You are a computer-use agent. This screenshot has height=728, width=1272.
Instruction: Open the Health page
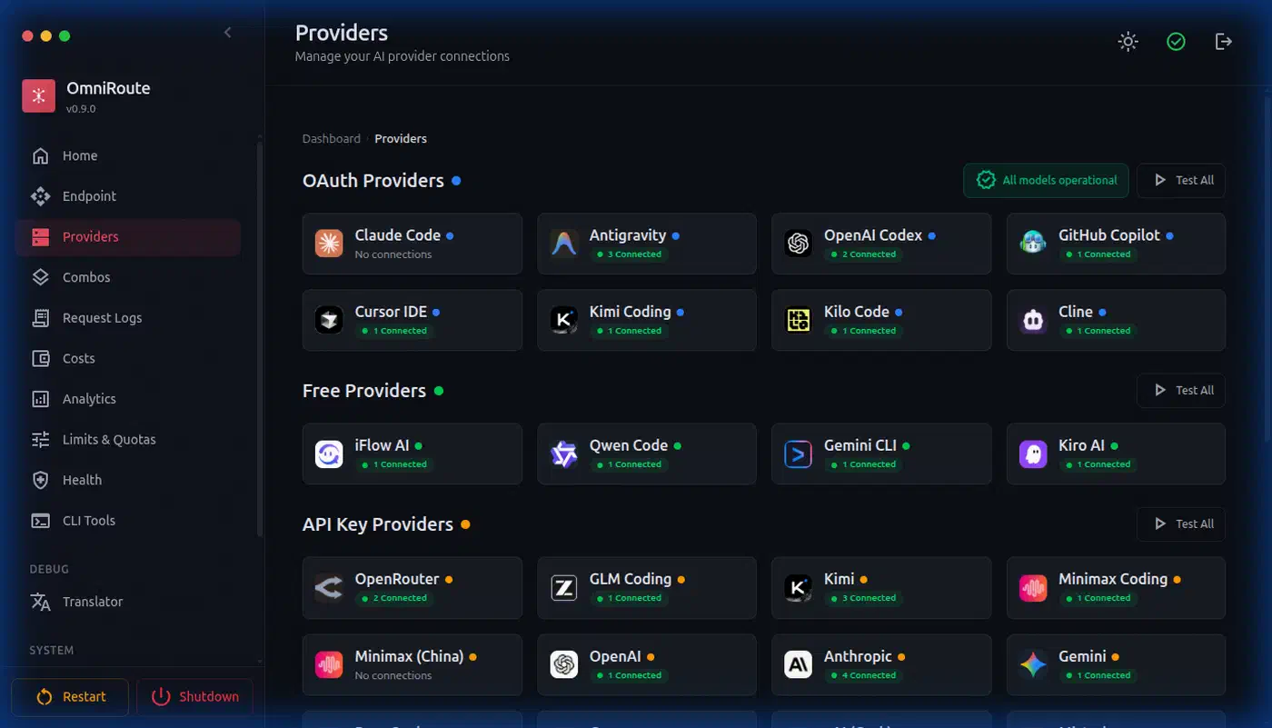128,480
